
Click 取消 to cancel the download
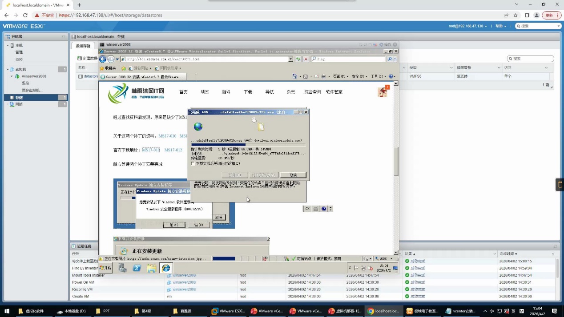(293, 175)
